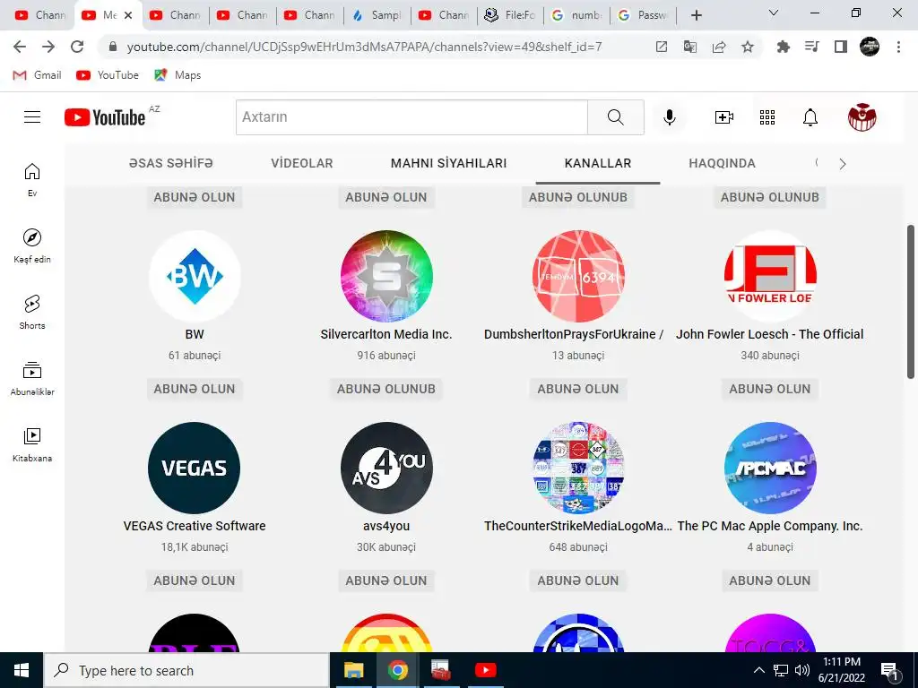This screenshot has height=688, width=918.
Task: Open the create video icon
Action: (724, 117)
